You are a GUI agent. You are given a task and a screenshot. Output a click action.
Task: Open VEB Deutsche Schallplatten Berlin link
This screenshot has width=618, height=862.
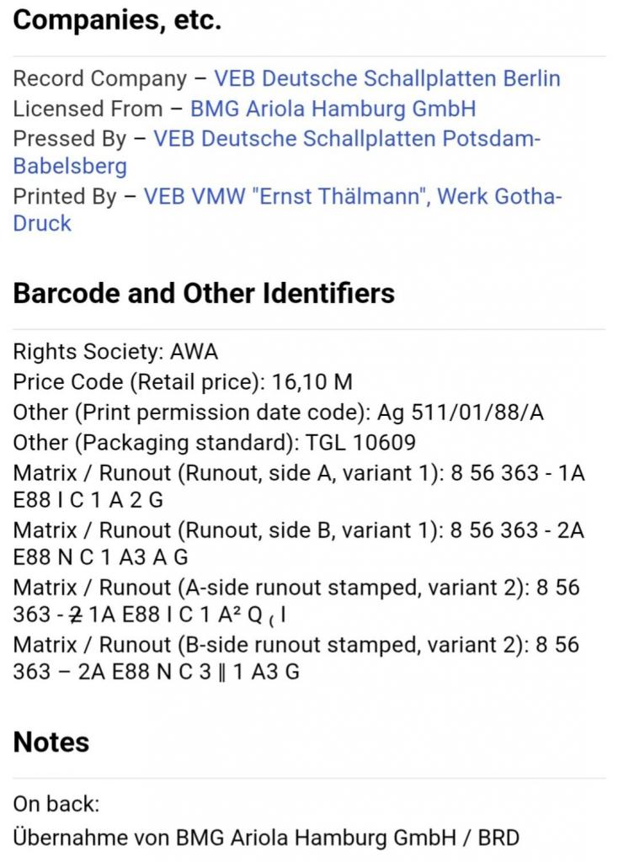pos(386,79)
